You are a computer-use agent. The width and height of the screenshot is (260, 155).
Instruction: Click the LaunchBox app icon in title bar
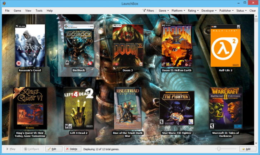[x=4, y=3]
